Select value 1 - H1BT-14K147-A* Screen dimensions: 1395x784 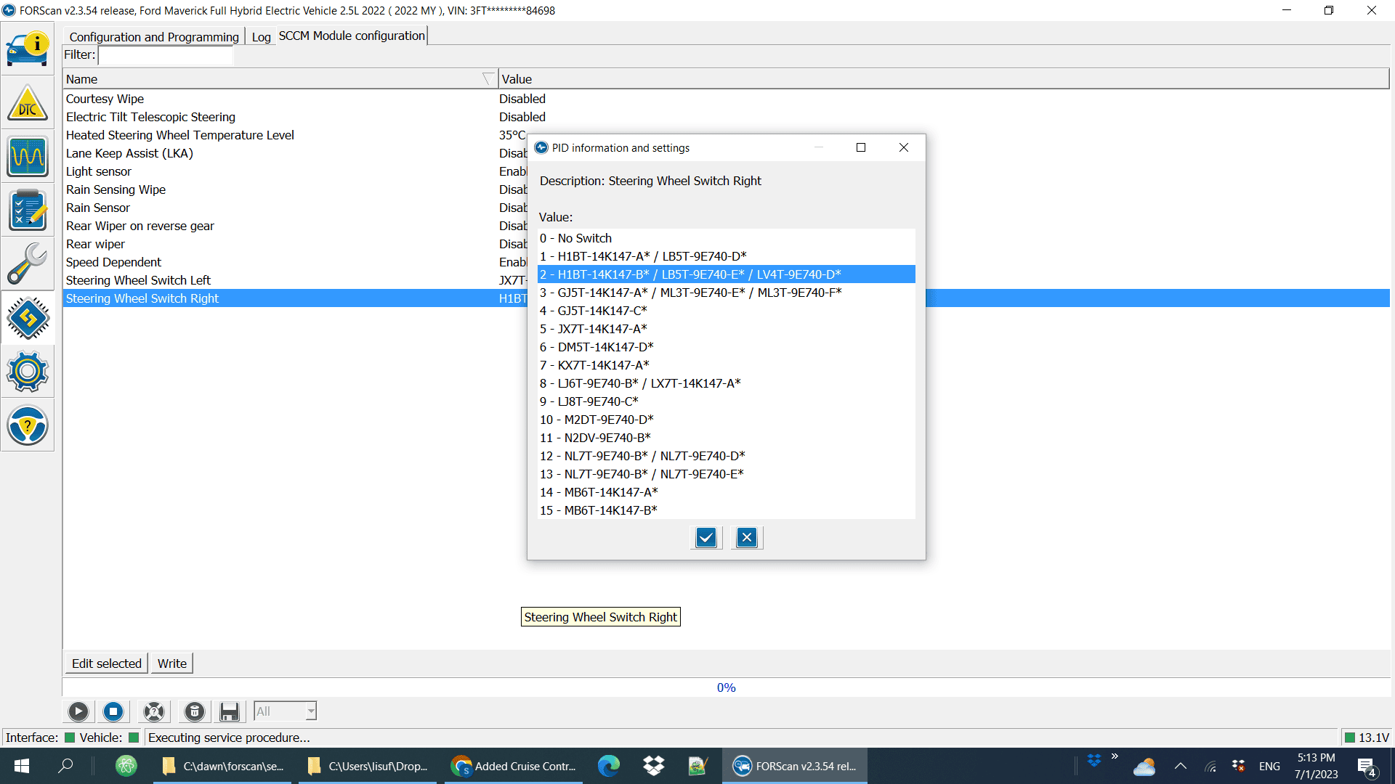click(x=726, y=256)
